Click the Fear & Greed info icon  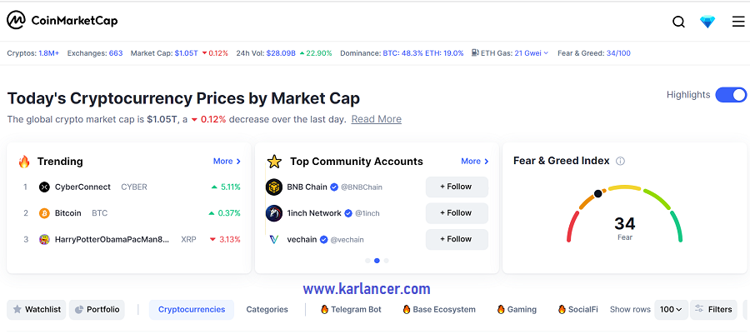point(620,161)
